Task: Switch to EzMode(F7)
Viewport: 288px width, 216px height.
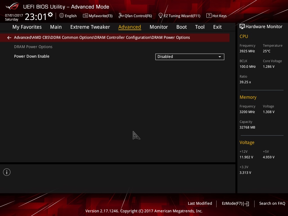Action: coord(235,204)
